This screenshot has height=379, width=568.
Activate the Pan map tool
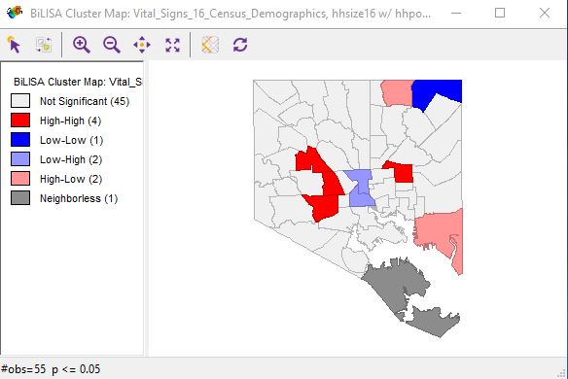tap(142, 45)
